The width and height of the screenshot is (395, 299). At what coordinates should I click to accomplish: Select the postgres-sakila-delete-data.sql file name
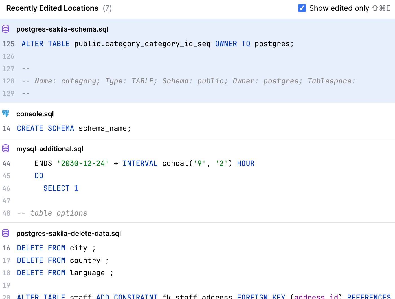click(x=69, y=234)
